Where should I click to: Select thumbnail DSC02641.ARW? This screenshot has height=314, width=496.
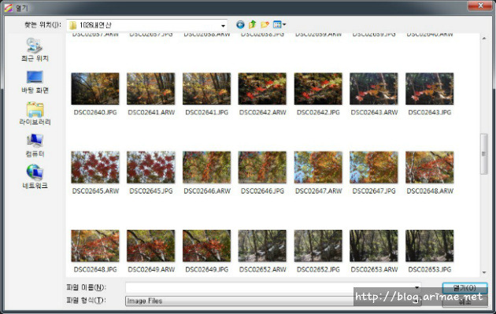(151, 89)
